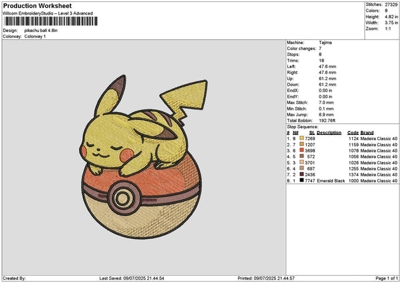Click the Color changes value 7
The image size is (401, 283).
pyautogui.click(x=320, y=49)
